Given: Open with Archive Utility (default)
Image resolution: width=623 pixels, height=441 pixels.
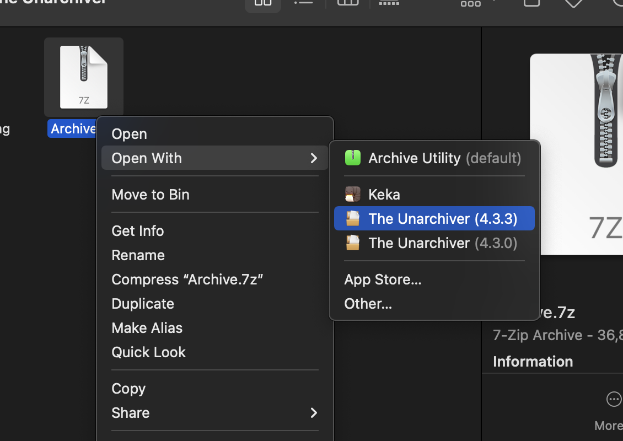Looking at the screenshot, I should pos(434,158).
